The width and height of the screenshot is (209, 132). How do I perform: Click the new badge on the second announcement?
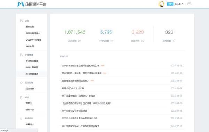pyautogui.click(x=104, y=73)
